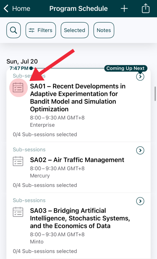157x259 pixels.
Task: Expand SA02 Air Traffic Management chevron
Action: click(x=140, y=150)
